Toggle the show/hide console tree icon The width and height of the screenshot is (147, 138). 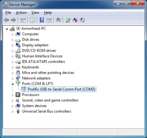23,20
